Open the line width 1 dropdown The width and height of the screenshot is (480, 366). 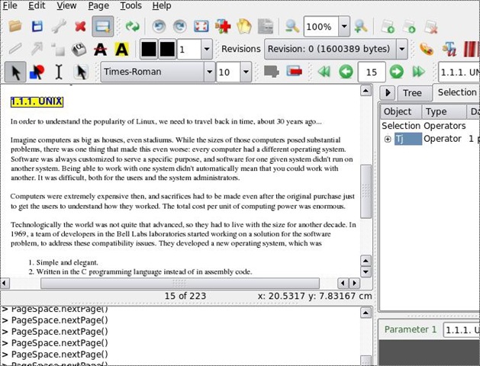point(207,49)
